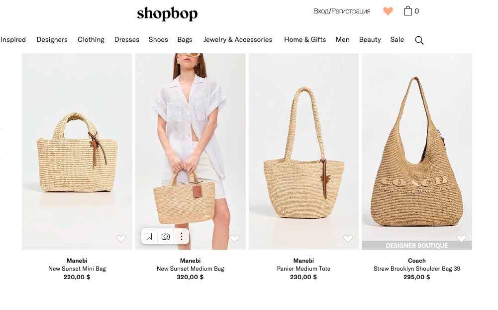The height and width of the screenshot is (310, 498).
Task: Open the shopping bag cart icon
Action: 408,11
